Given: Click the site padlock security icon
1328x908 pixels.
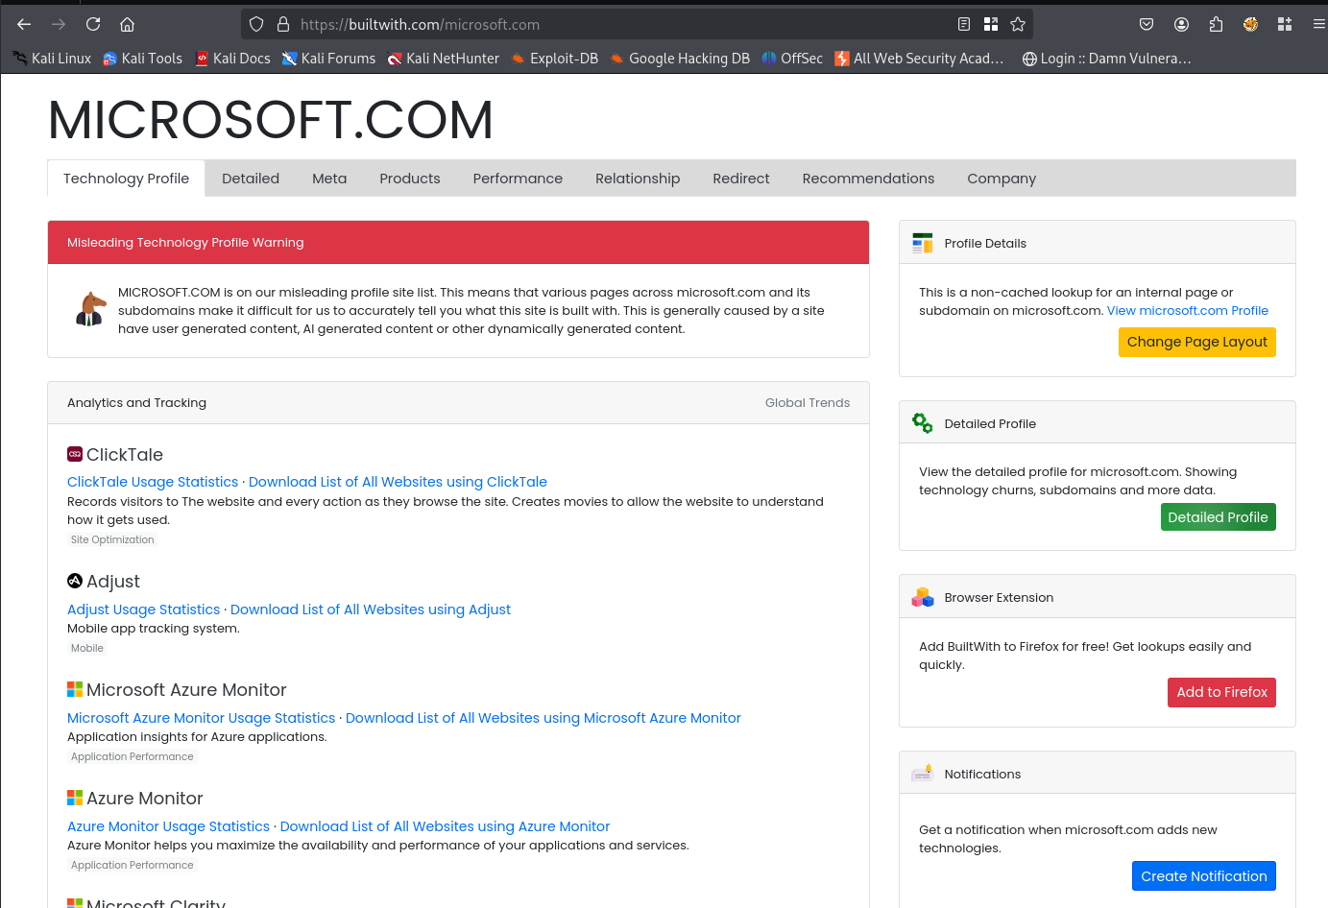Looking at the screenshot, I should tap(283, 24).
